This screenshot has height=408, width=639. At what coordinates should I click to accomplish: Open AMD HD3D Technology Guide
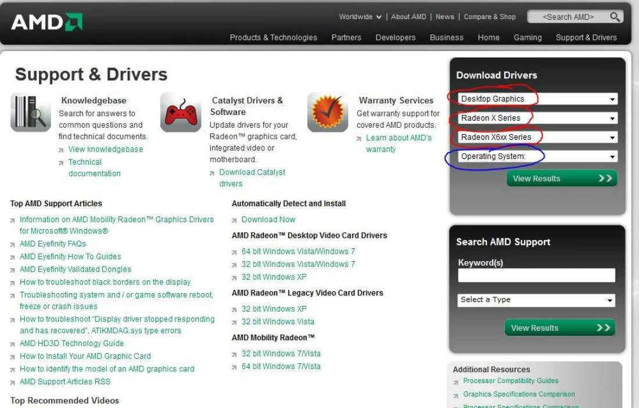coord(71,343)
